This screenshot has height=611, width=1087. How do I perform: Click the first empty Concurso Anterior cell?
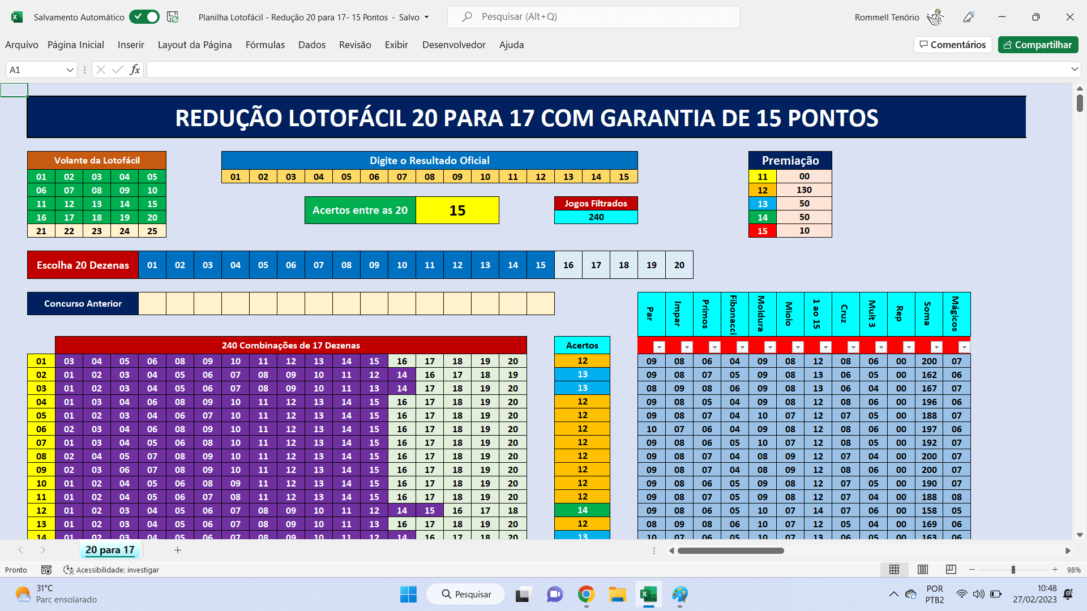pos(152,303)
